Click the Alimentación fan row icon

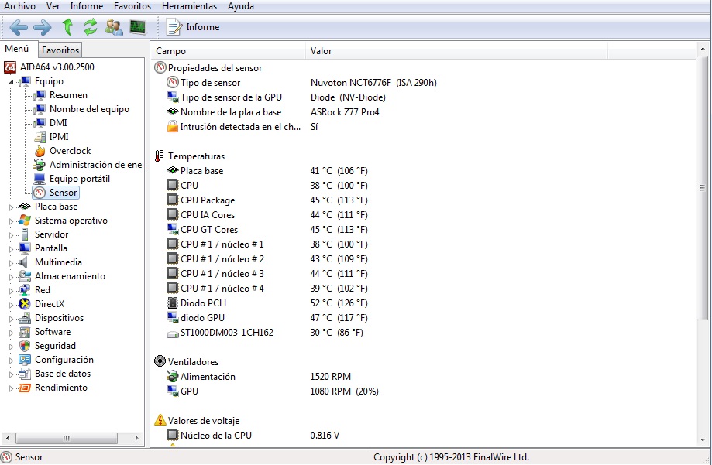[173, 376]
